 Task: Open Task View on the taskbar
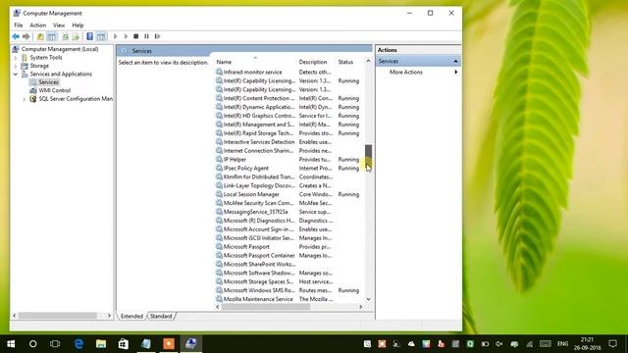[x=55, y=344]
